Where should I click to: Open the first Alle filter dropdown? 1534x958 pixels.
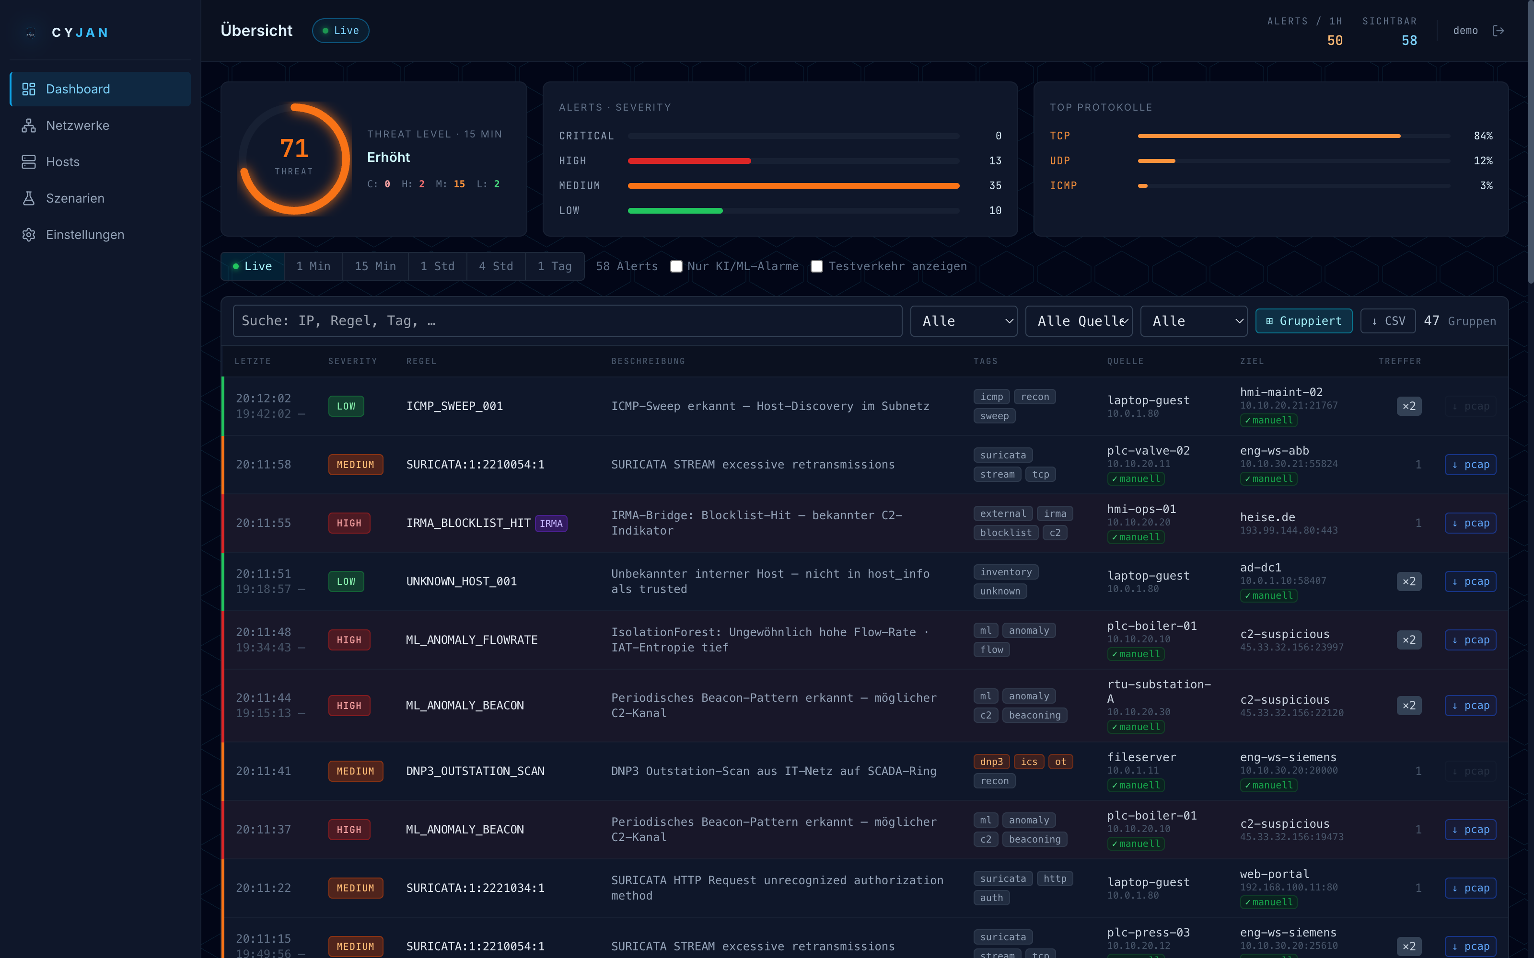coord(963,320)
